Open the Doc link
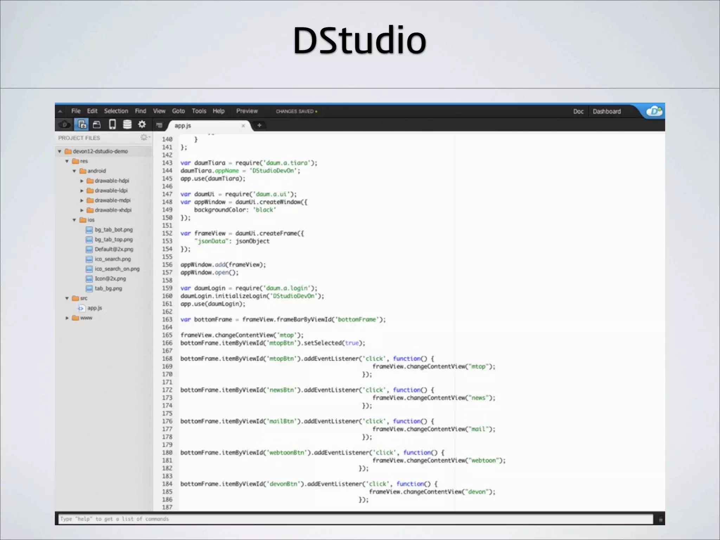Viewport: 720px width, 540px height. [578, 111]
